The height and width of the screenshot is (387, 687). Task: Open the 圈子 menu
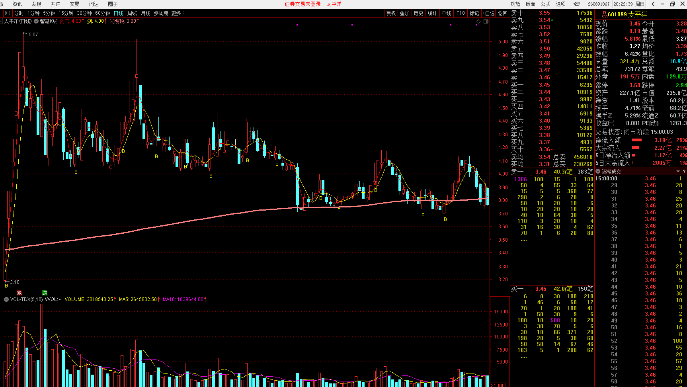point(113,4)
